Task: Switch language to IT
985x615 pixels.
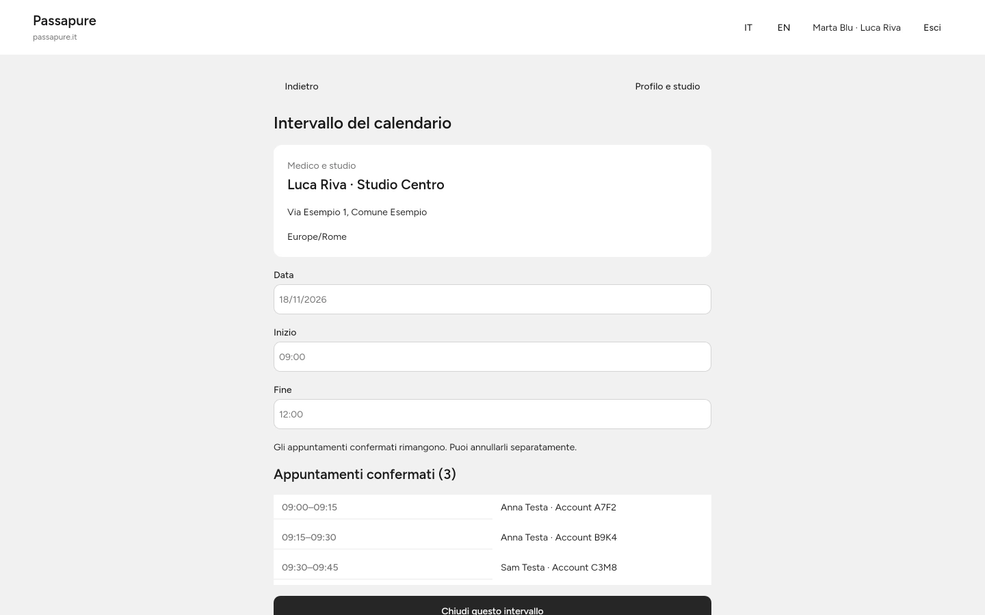Action: tap(748, 27)
